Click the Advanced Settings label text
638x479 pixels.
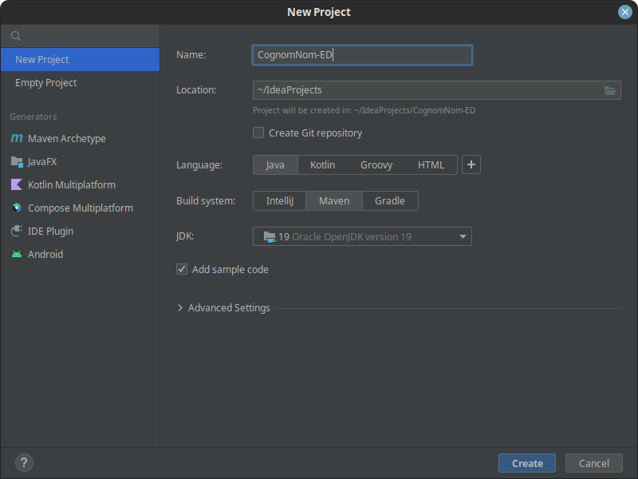pos(229,308)
